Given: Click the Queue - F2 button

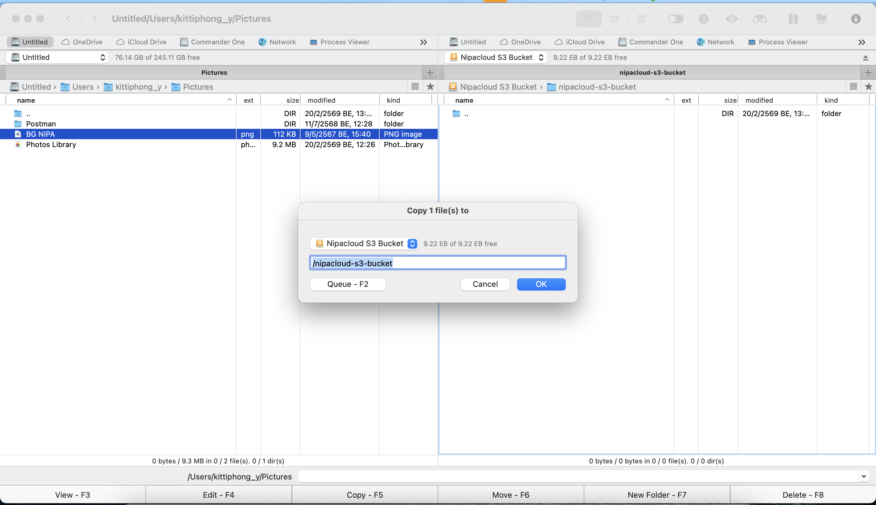Looking at the screenshot, I should coord(348,284).
